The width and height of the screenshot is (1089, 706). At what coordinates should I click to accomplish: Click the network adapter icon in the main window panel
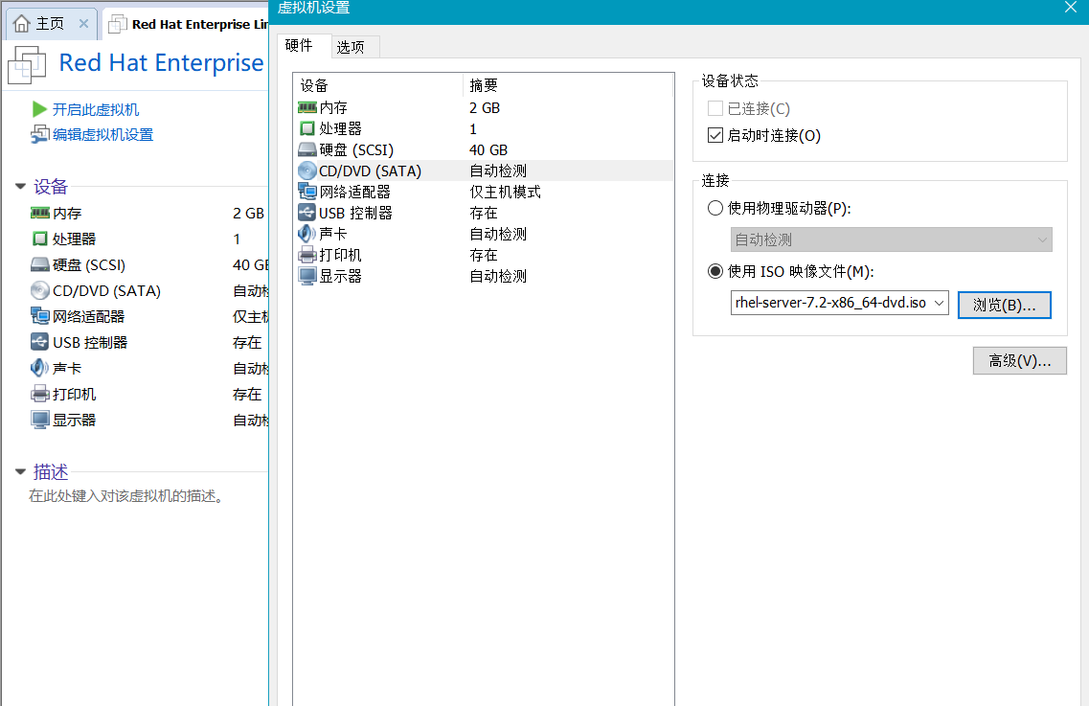pos(40,316)
